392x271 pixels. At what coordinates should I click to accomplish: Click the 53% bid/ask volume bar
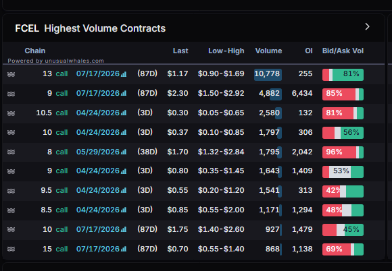(343, 171)
